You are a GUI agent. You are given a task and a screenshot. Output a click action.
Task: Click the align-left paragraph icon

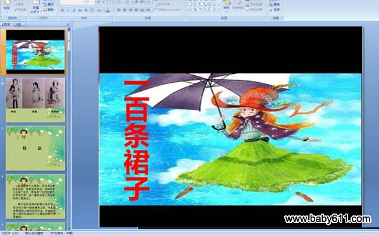(119, 10)
